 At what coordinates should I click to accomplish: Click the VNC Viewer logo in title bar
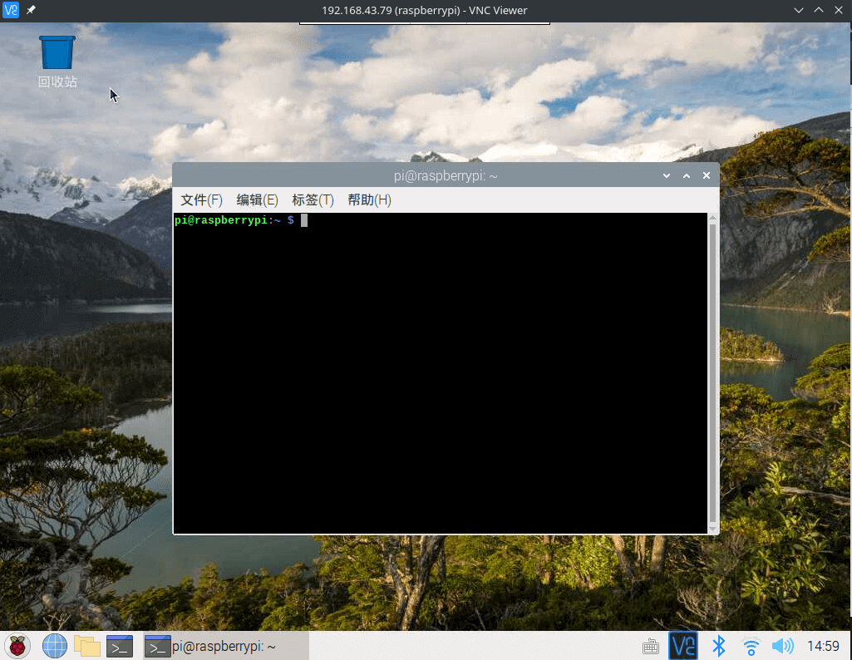[x=11, y=10]
